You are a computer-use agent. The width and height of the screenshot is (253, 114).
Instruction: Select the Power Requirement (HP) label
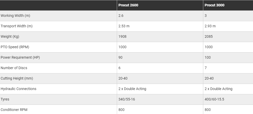click(20, 57)
